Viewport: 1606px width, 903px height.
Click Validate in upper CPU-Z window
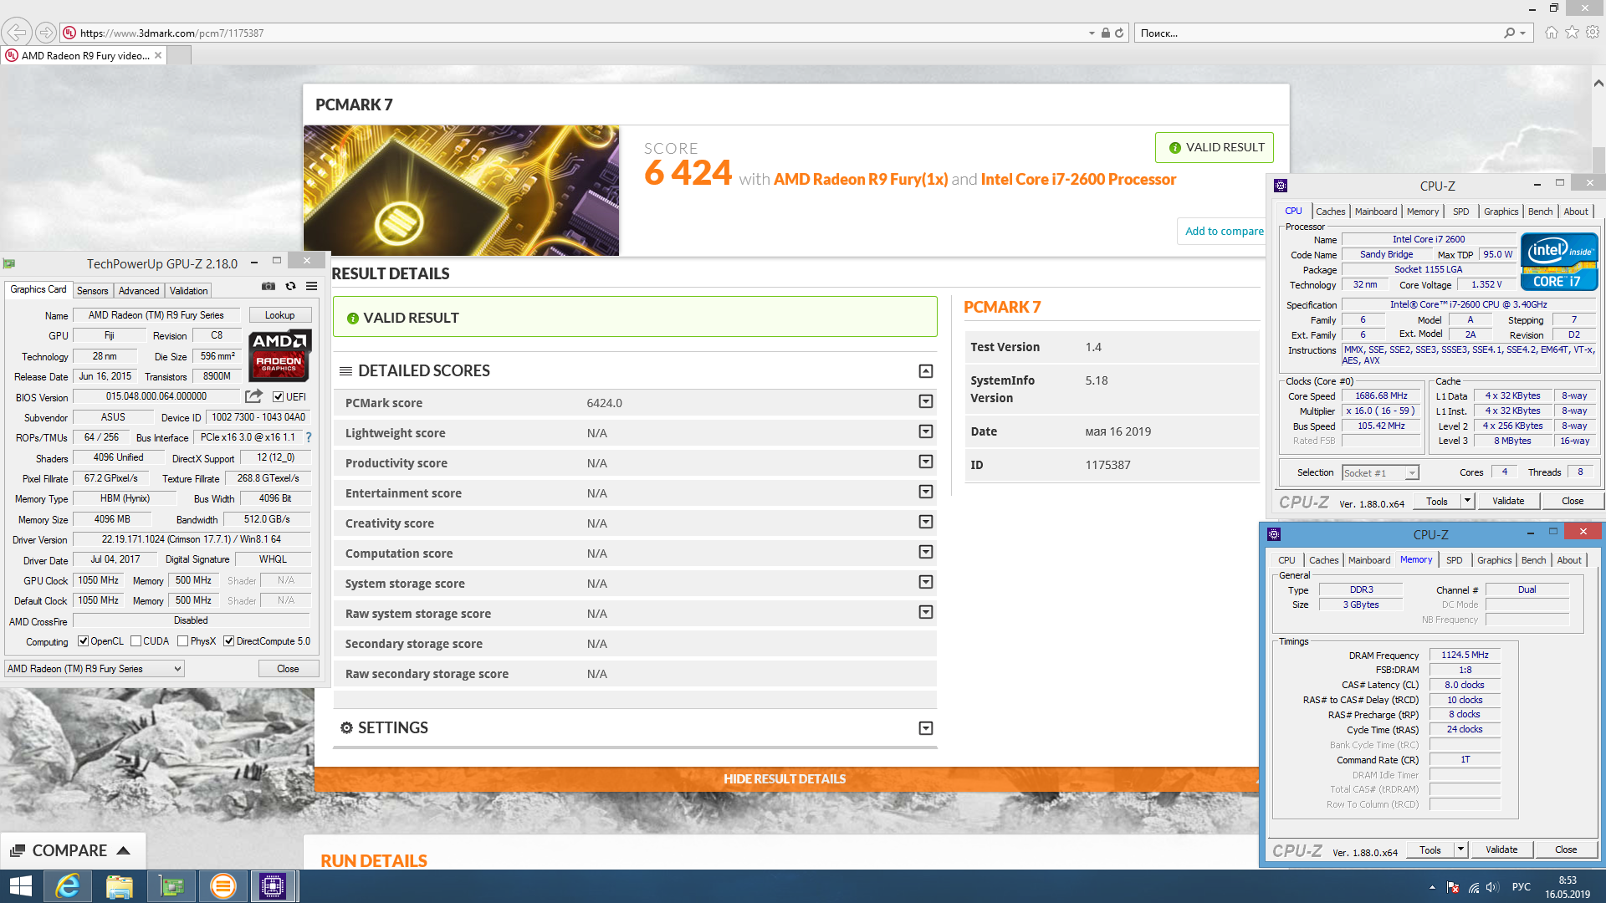[x=1508, y=501]
